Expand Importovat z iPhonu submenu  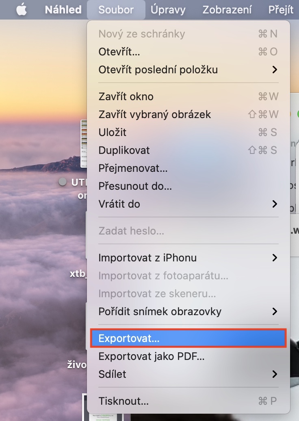(147, 258)
